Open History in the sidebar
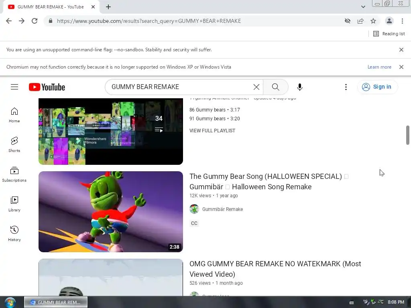411x308 pixels. 14,233
